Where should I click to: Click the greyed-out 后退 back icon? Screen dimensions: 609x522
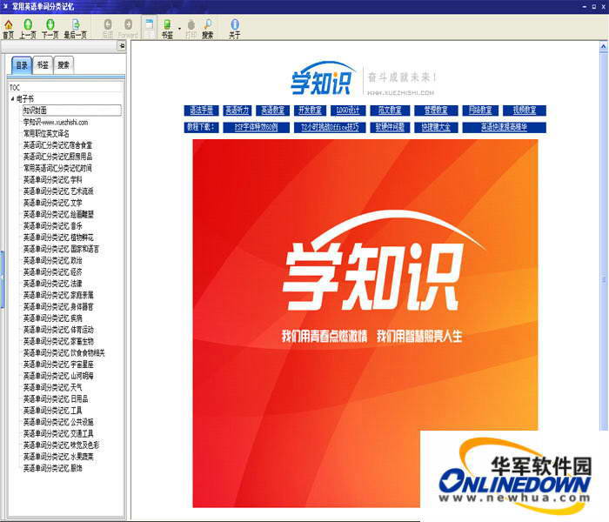(x=108, y=29)
